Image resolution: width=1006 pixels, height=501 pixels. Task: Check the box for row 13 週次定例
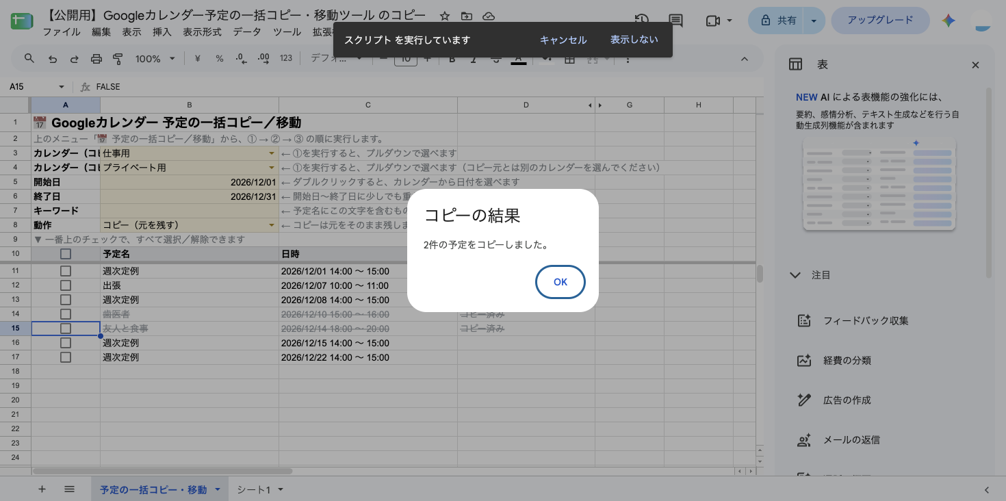coord(66,300)
